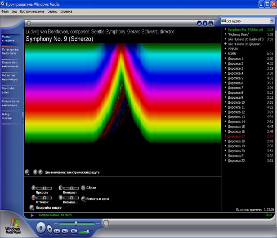The image size is (277, 238).
Task: Click the window title bar icon
Action: point(3,4)
